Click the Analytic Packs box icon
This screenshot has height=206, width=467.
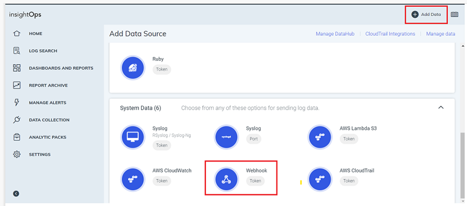(x=17, y=137)
